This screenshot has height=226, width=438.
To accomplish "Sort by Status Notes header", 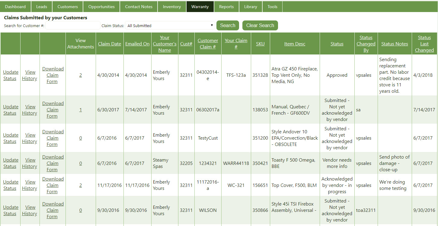I will 395,44.
